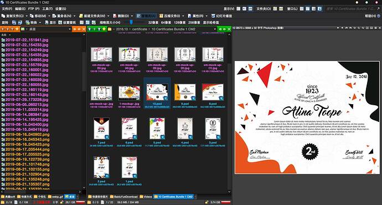Click the Rename (重命名) toolbar button
382x205 pixels.
[62, 16]
